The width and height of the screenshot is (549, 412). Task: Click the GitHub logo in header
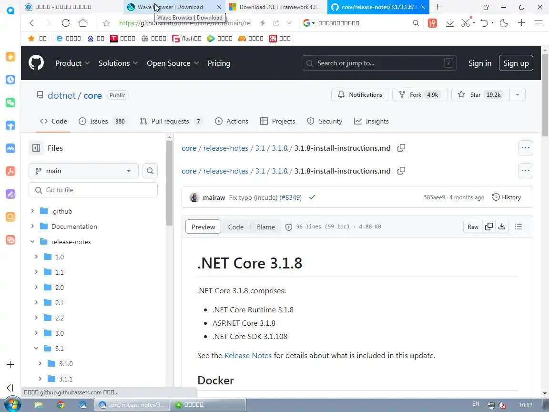36,63
